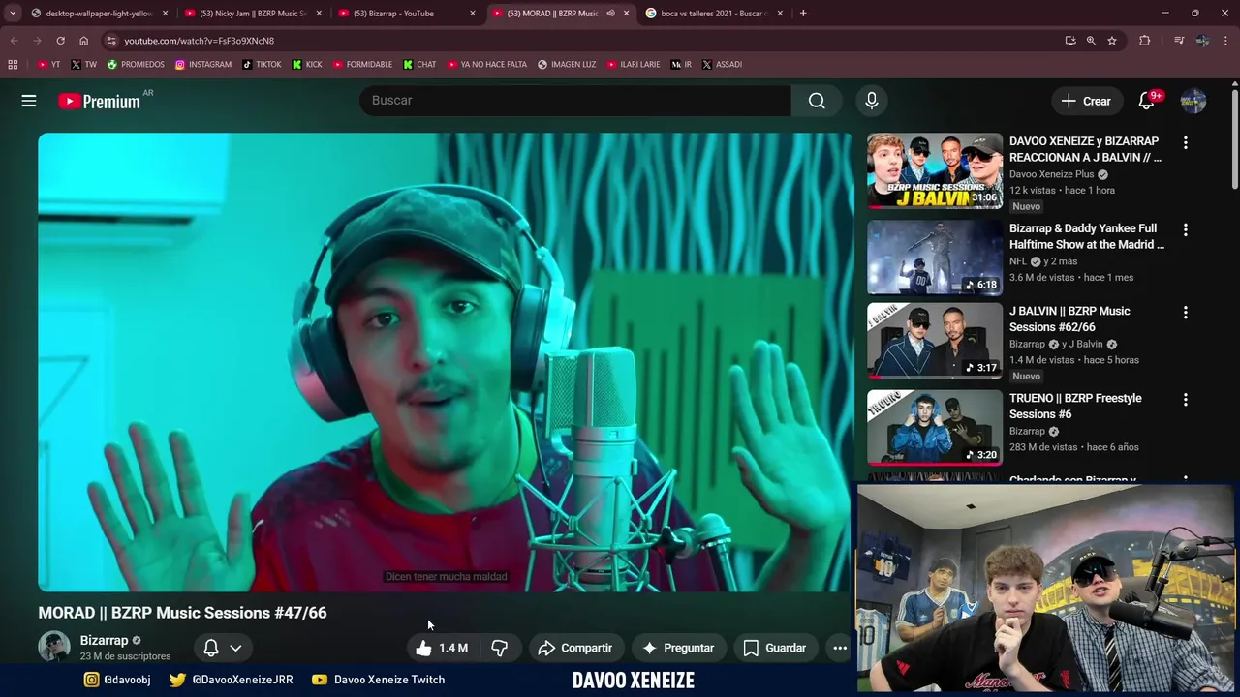Open the KICK bookmark

coord(307,64)
